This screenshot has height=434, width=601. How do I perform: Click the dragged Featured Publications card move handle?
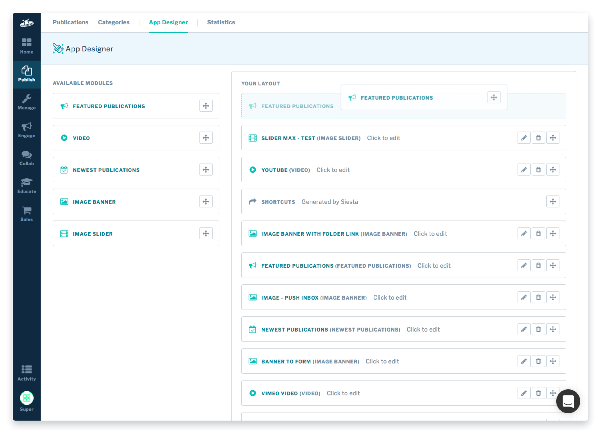pyautogui.click(x=494, y=97)
